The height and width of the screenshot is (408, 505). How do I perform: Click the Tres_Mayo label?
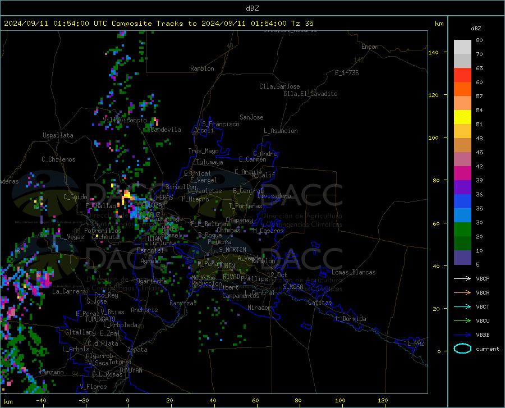coord(204,151)
